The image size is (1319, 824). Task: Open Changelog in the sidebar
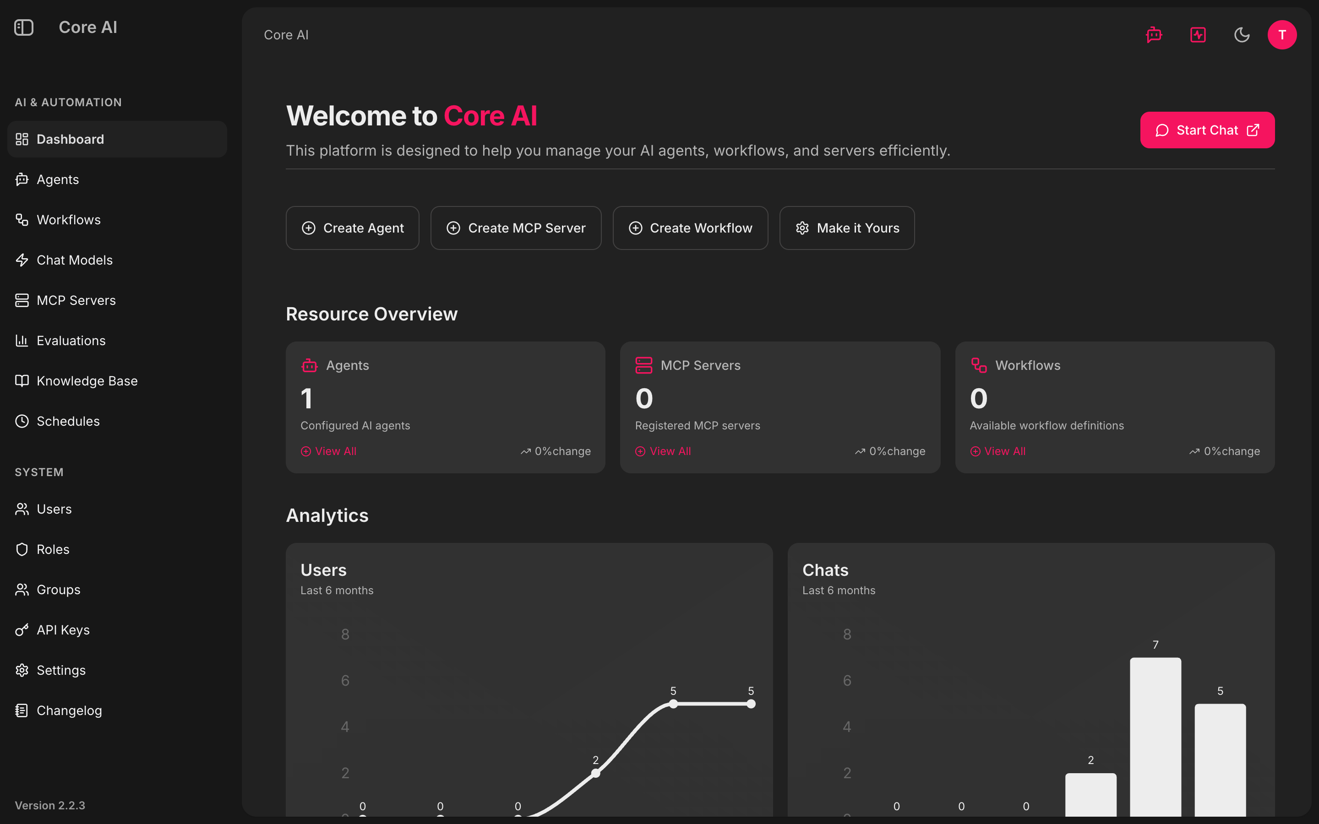[x=117, y=710]
